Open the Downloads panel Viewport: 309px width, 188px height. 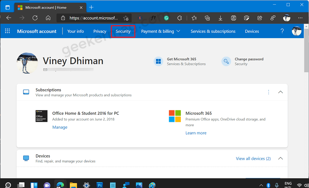[220, 18]
